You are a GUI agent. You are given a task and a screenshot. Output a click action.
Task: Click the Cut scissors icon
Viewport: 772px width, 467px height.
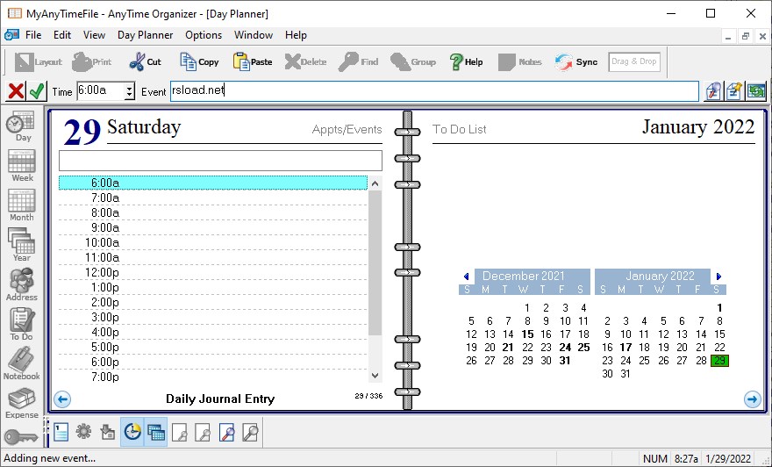point(137,62)
